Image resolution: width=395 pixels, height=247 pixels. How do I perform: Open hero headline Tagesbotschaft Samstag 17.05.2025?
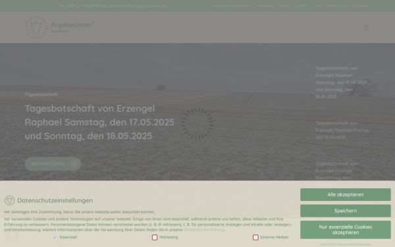pos(99,123)
